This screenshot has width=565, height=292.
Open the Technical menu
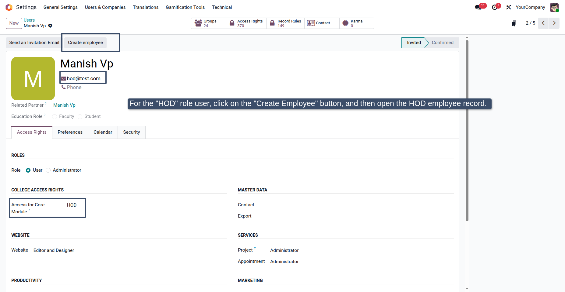[x=222, y=7]
